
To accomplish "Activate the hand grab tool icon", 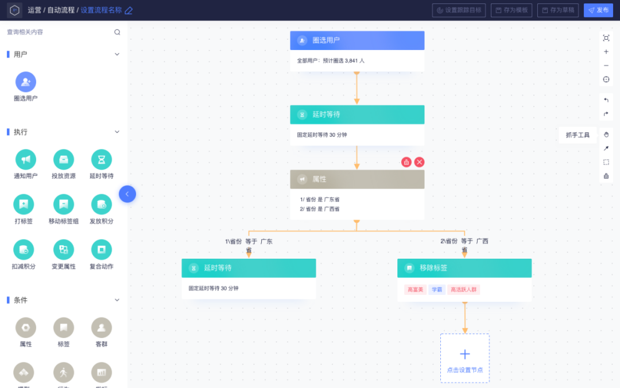I will [x=606, y=135].
